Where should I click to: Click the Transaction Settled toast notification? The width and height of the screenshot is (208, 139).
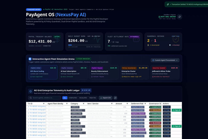click(186, 4)
